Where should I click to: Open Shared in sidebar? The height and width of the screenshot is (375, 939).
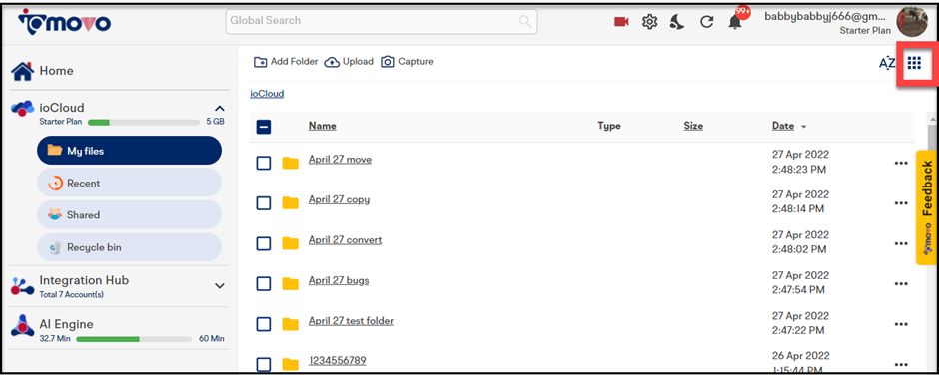pyautogui.click(x=129, y=215)
